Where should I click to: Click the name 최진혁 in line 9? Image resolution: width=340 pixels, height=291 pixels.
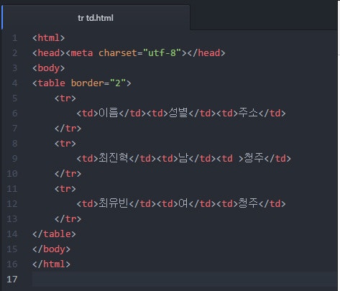click(114, 158)
